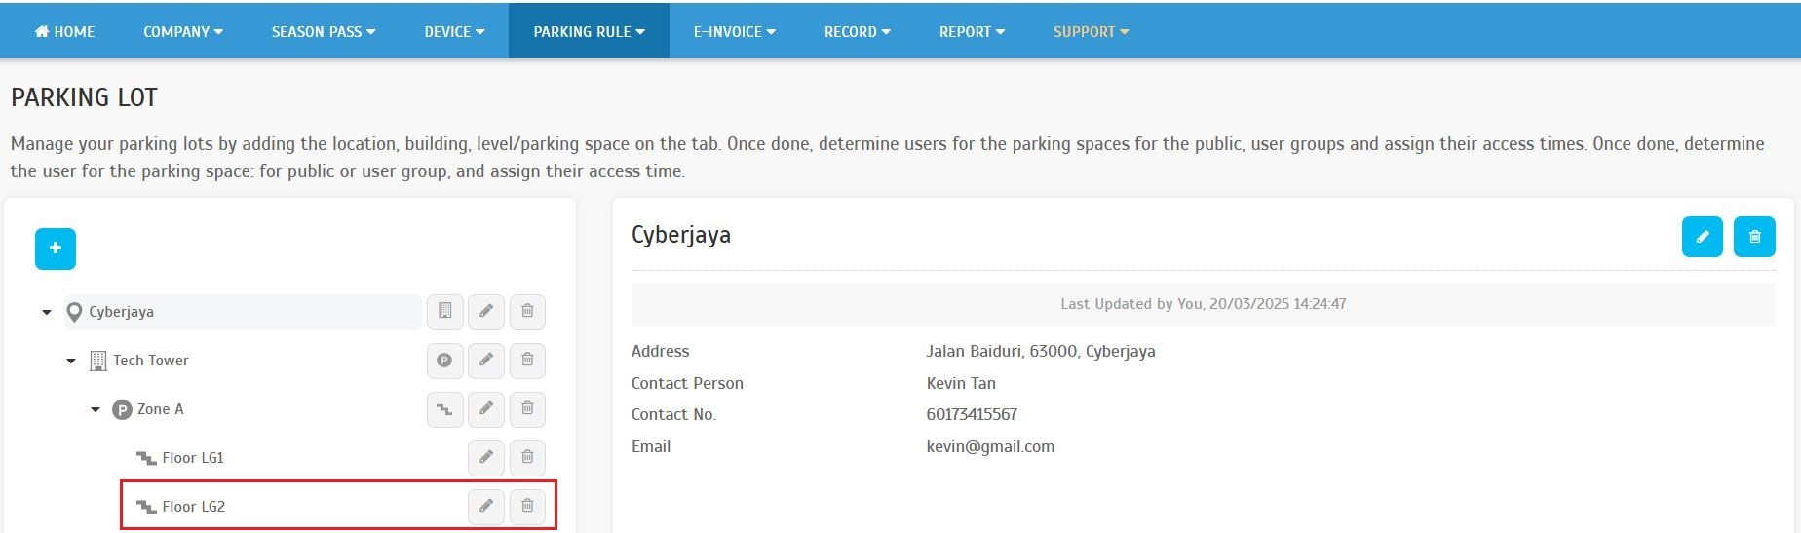The width and height of the screenshot is (1801, 533).
Task: Add floor level icon for Zone A
Action: click(x=444, y=409)
